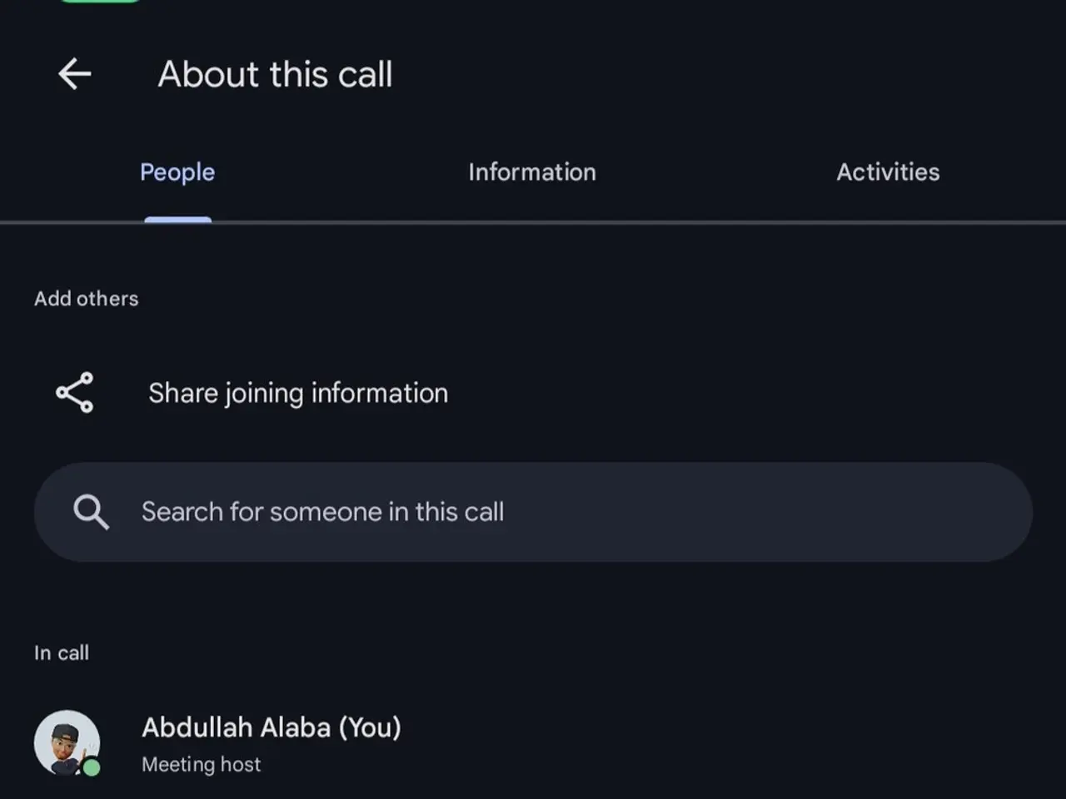The height and width of the screenshot is (799, 1066).
Task: Click the "About this call" heading
Action: 275,75
